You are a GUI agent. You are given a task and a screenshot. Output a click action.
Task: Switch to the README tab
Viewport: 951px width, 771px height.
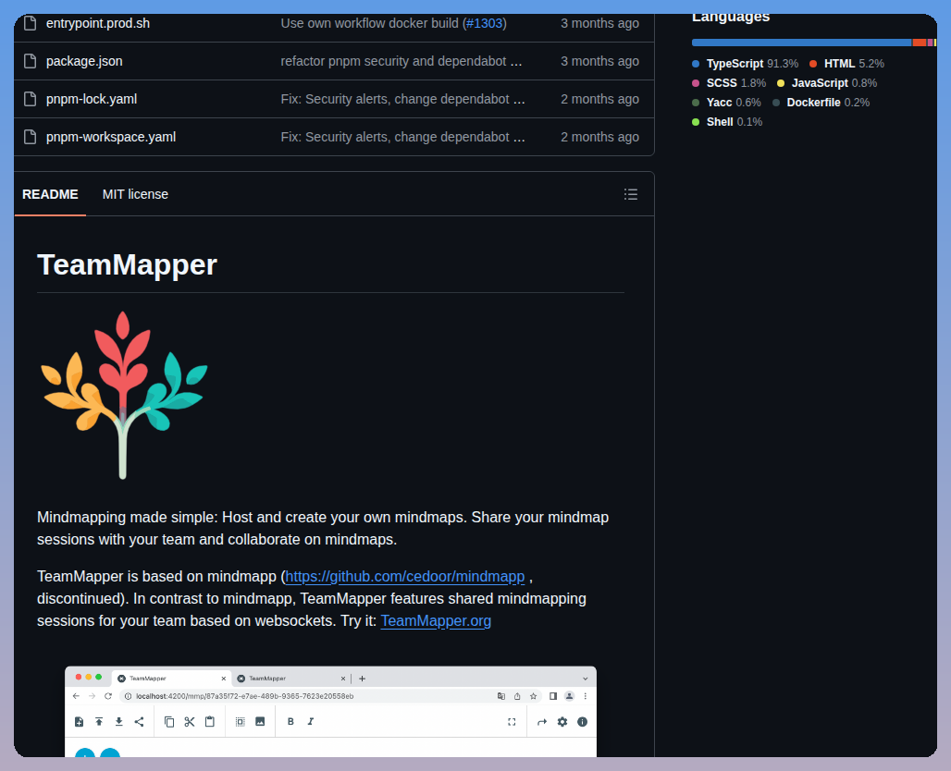[x=50, y=194]
